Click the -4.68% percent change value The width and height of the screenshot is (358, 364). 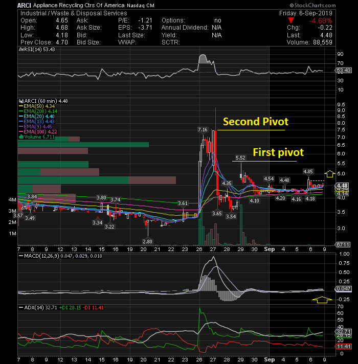320,20
